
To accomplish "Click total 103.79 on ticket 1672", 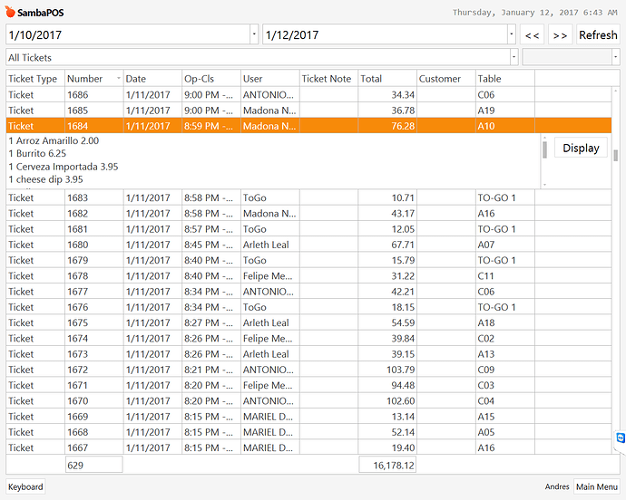I will [400, 370].
